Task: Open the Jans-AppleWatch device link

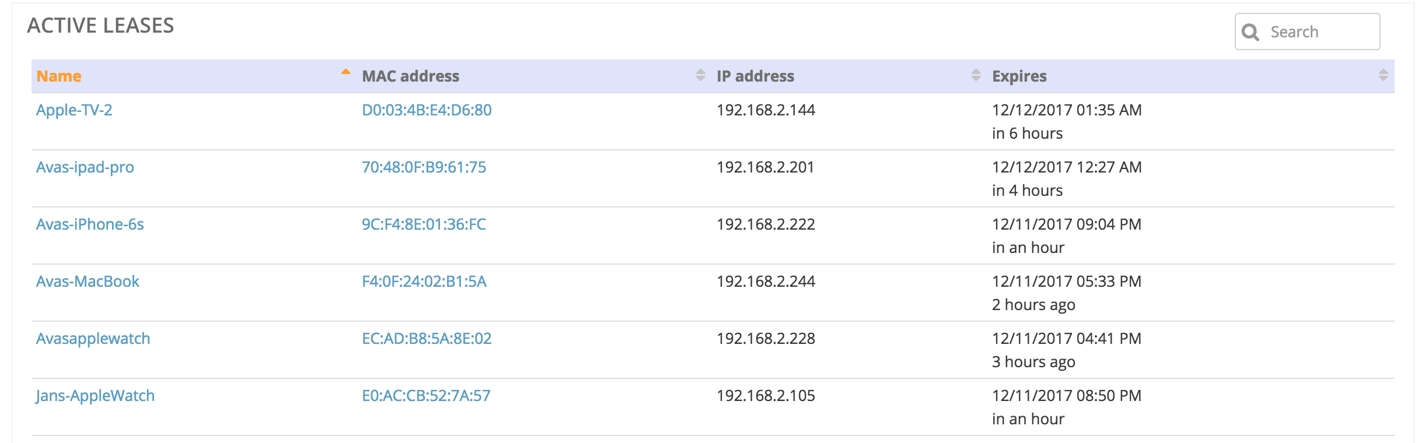Action: pyautogui.click(x=95, y=396)
